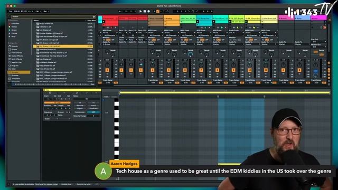Clear the browser search with the X icon
338x190 pixels.
94,16
